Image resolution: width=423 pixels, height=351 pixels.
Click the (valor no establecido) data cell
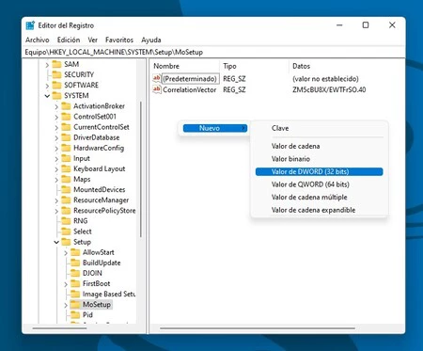pyautogui.click(x=325, y=78)
